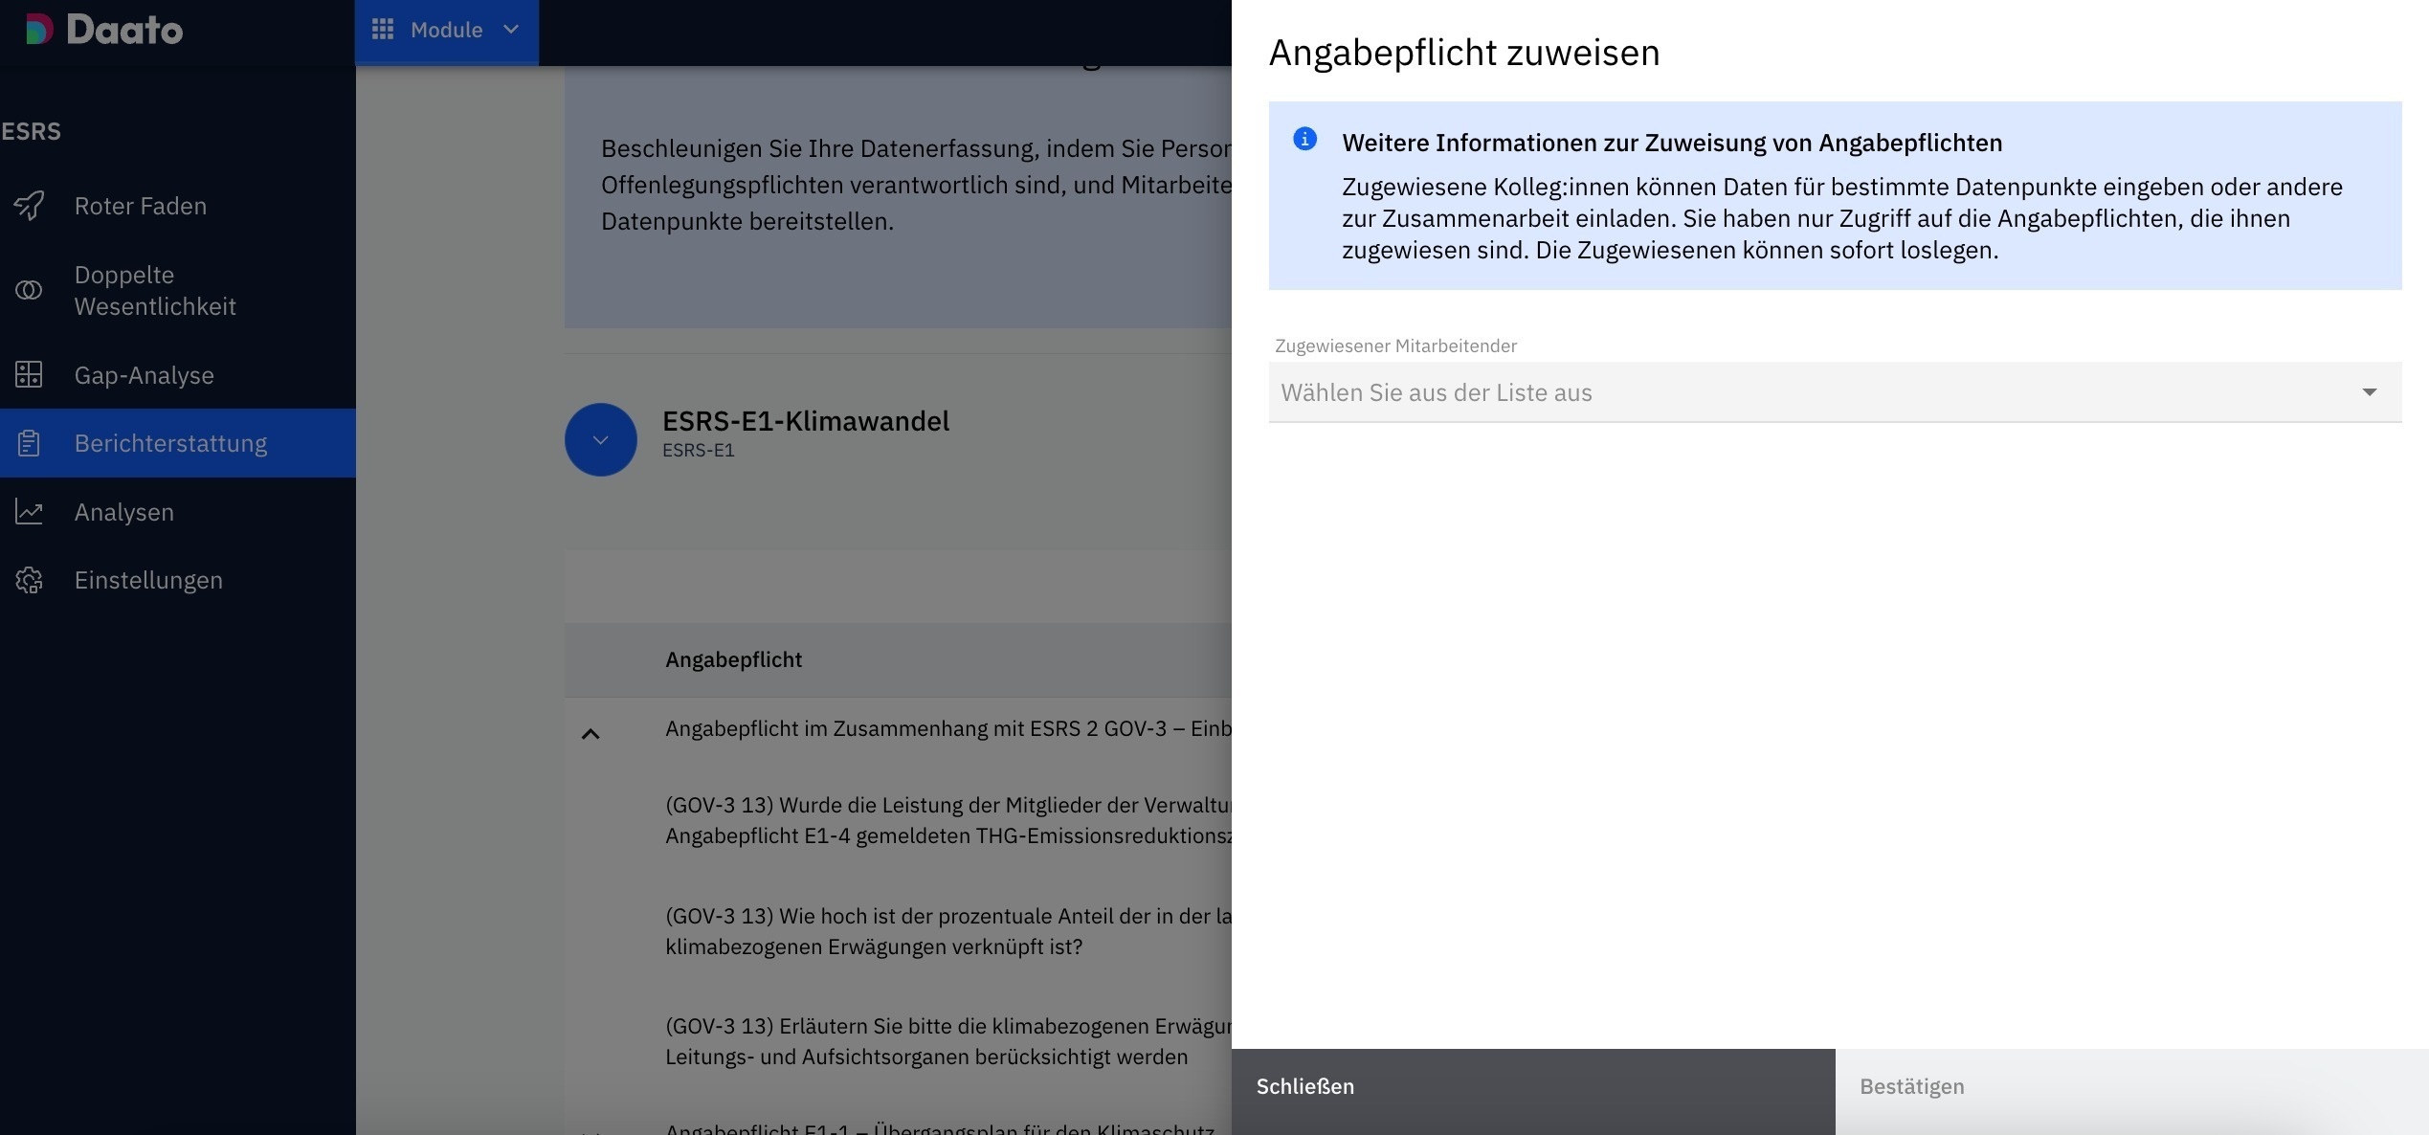
Task: Click the info icon in blue banner
Action: tap(1304, 140)
